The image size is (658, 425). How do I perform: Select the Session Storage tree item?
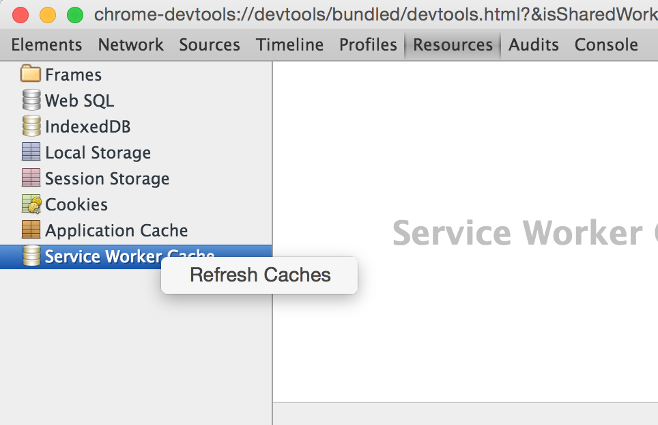tap(106, 178)
